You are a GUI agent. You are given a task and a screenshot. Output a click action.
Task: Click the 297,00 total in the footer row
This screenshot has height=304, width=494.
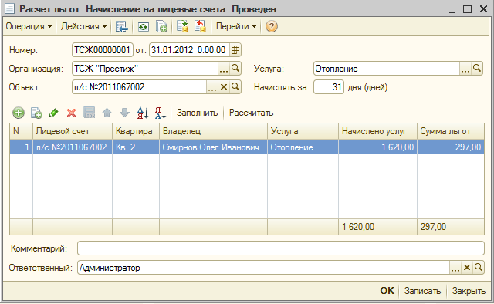451,227
